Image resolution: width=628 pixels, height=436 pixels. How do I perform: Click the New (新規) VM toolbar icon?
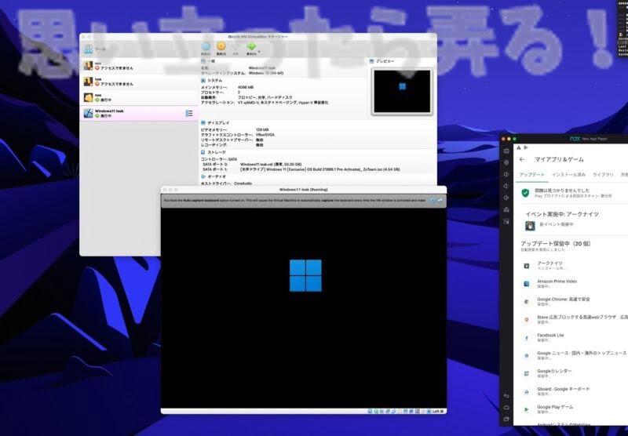(206, 47)
